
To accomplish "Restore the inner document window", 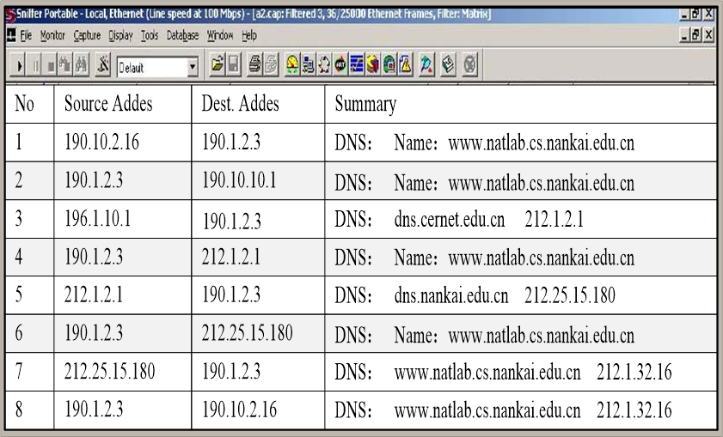I will click(696, 34).
